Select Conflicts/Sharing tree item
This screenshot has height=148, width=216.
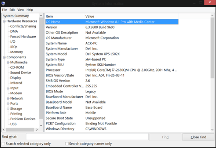pyautogui.click(x=23, y=26)
